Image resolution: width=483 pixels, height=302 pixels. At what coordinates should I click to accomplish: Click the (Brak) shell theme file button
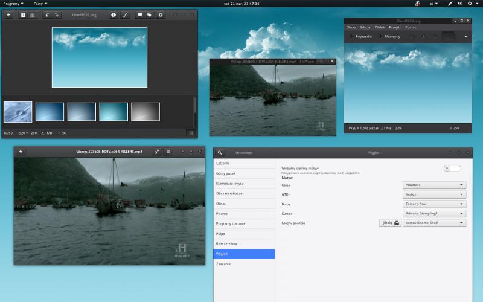coord(389,223)
